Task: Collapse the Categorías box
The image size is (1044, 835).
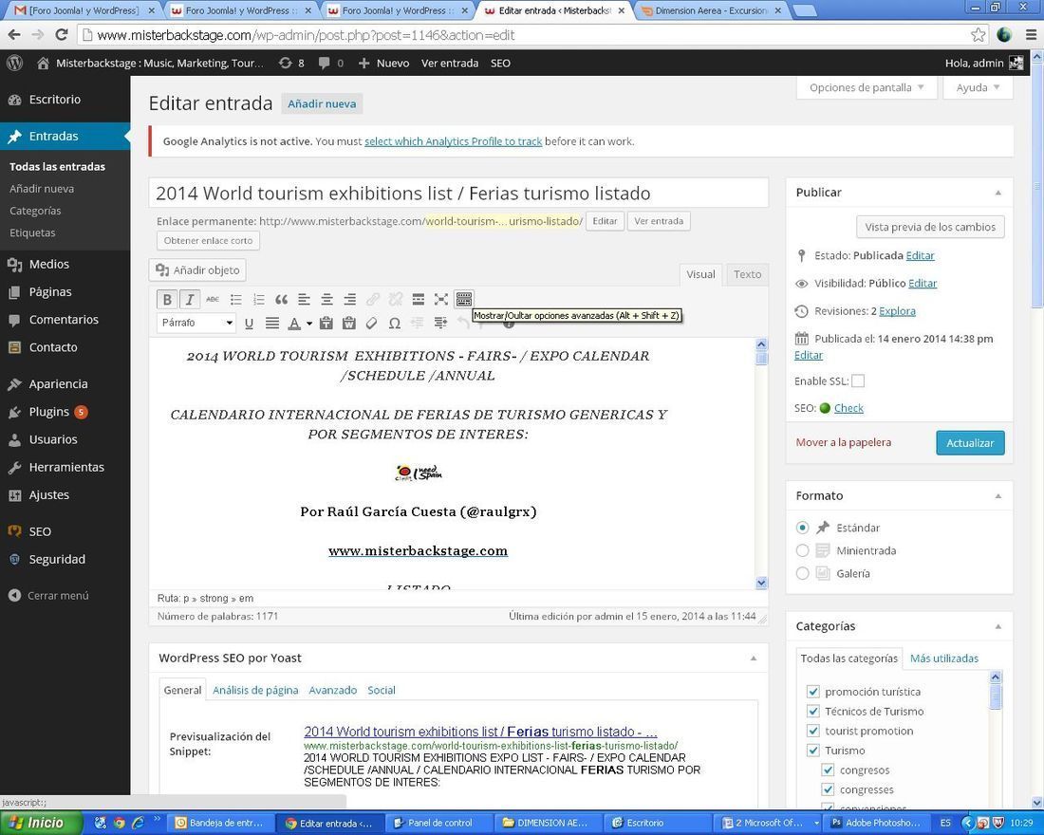Action: click(998, 626)
